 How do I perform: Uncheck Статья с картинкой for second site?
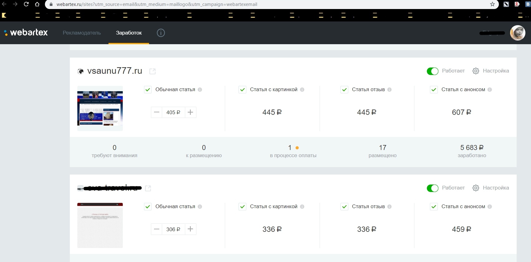(x=242, y=207)
